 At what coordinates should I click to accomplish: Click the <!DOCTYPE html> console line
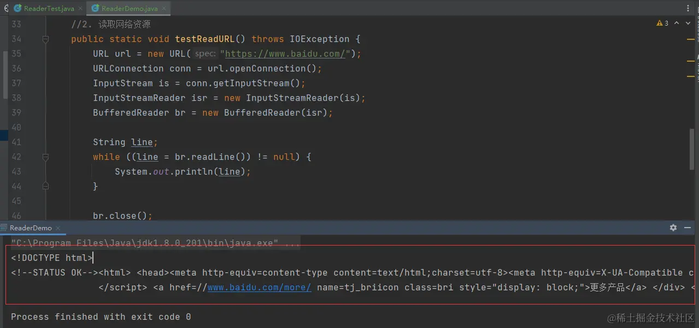pos(52,258)
